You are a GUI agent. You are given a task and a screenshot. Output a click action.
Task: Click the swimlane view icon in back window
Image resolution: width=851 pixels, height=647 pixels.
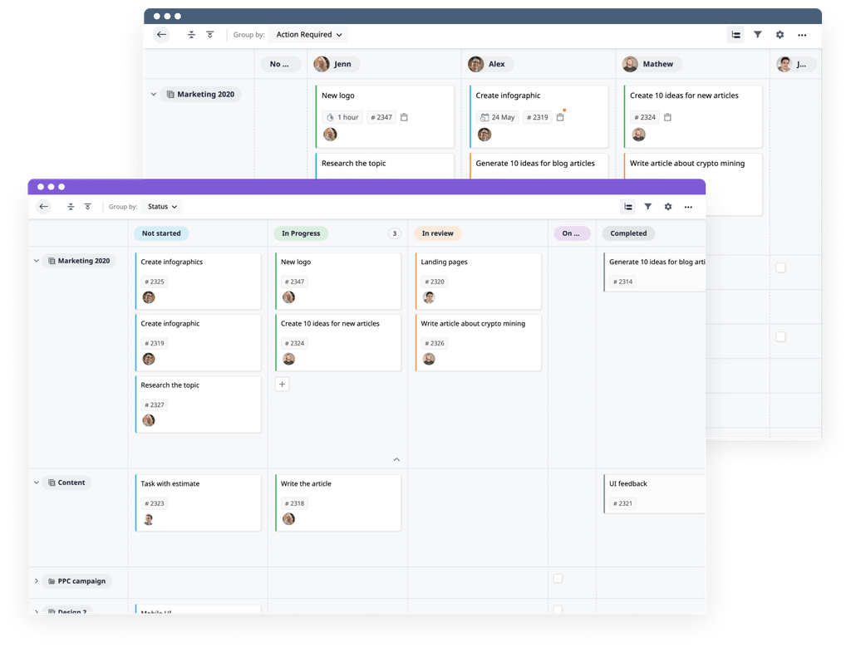coord(736,35)
